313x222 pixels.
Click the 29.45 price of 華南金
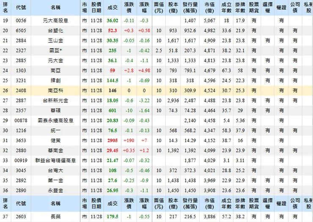click(113, 151)
